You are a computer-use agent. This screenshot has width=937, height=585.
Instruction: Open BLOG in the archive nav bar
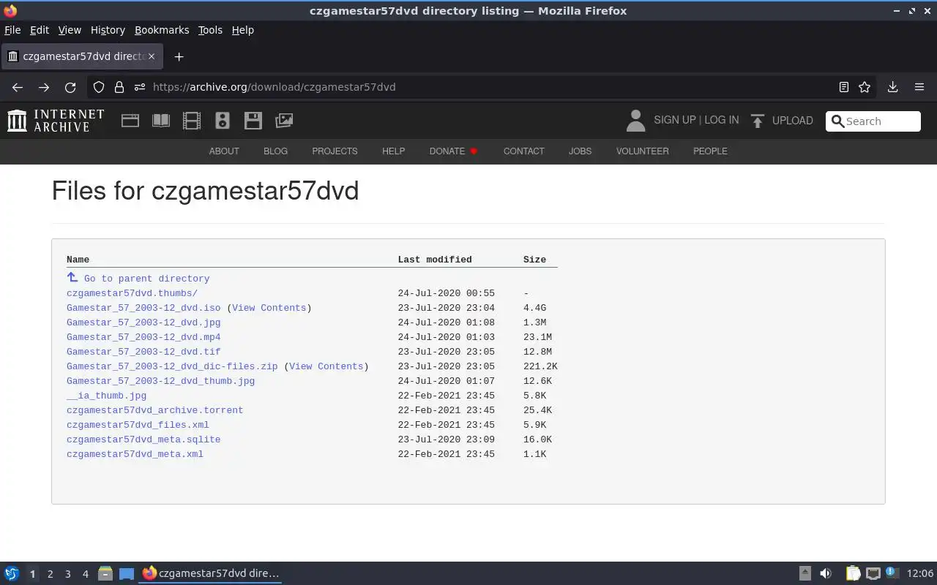click(x=275, y=151)
